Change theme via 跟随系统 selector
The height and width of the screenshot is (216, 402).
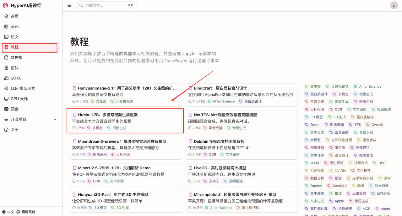point(26,212)
